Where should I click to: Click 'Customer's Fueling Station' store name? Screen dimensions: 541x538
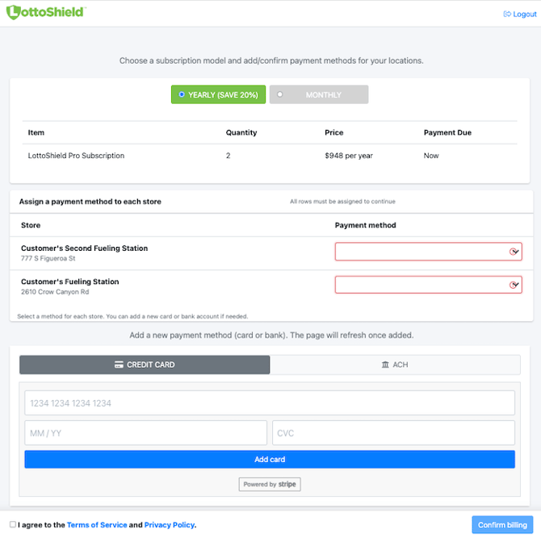pyautogui.click(x=70, y=282)
